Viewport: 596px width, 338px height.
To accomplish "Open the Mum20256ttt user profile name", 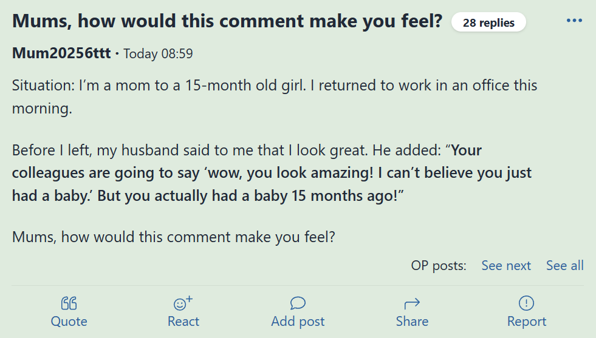I will (61, 53).
